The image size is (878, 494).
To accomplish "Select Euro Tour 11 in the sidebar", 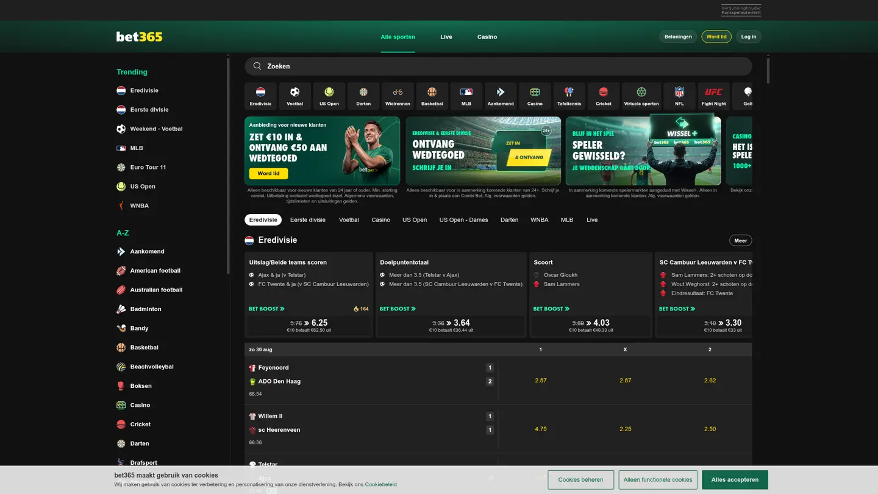I will (x=141, y=167).
